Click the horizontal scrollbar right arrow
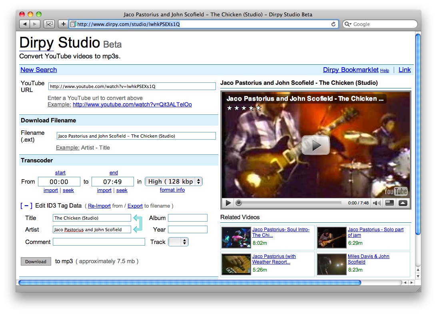This screenshot has height=314, width=437. click(411, 282)
